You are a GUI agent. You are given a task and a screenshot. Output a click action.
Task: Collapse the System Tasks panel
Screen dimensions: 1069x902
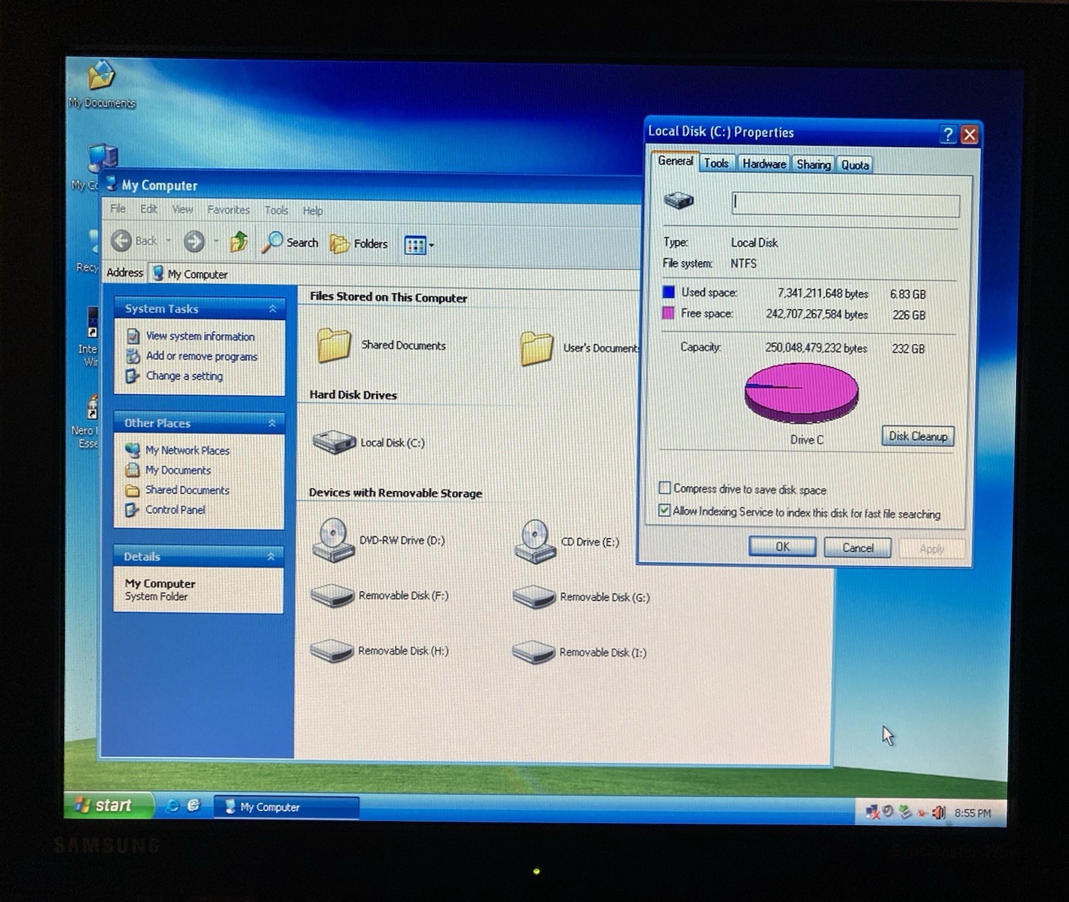(x=273, y=309)
